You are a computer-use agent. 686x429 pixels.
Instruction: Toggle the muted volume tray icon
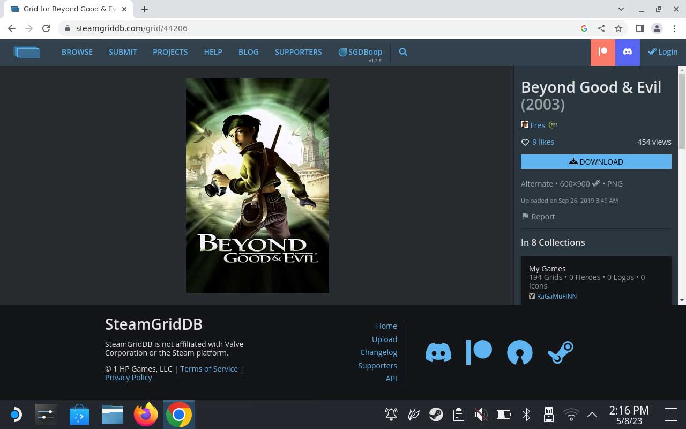481,415
